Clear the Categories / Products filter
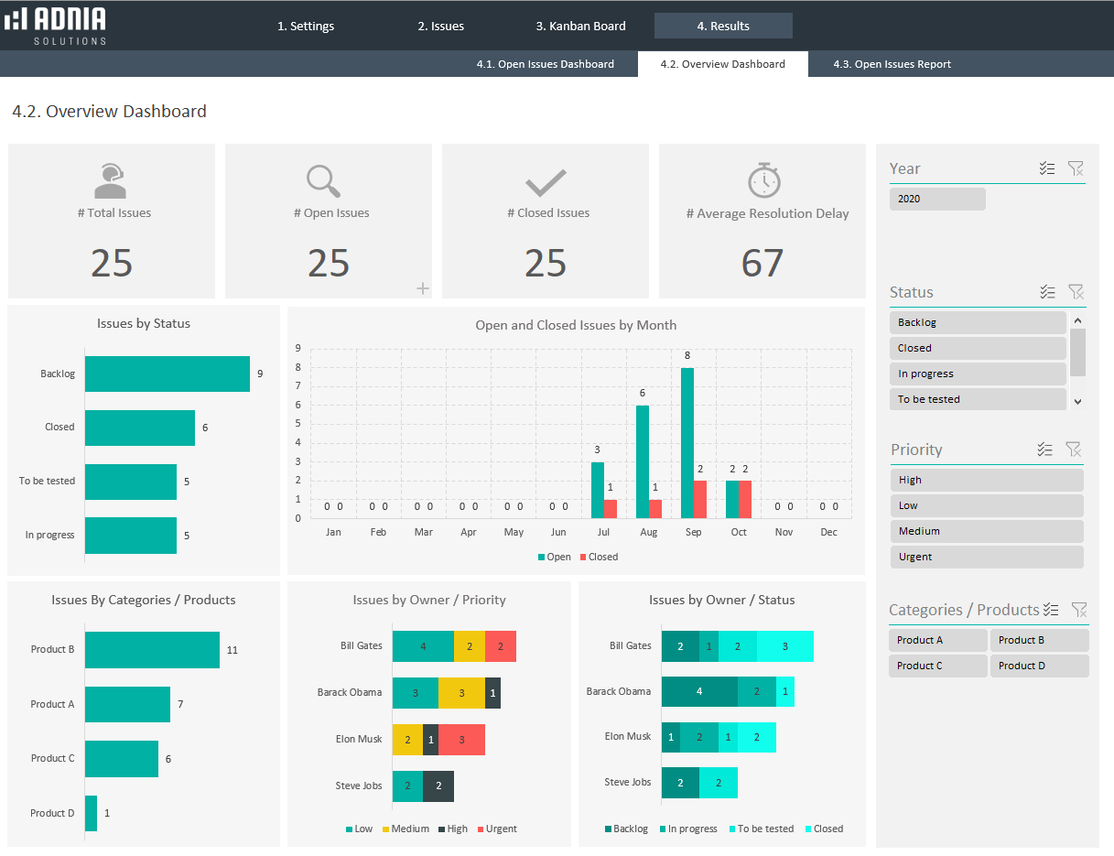 click(1079, 610)
